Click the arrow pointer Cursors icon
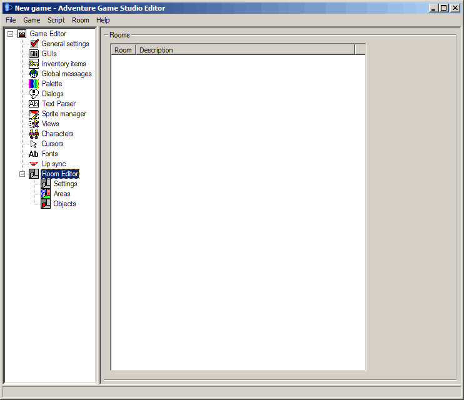Viewport: 464px width, 400px height. pyautogui.click(x=34, y=144)
